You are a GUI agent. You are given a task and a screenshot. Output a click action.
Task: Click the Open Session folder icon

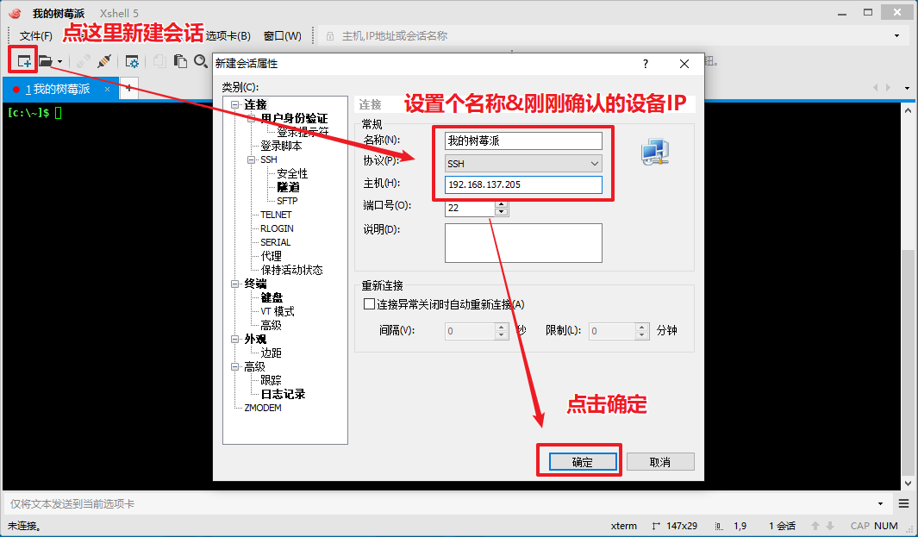coord(46,61)
